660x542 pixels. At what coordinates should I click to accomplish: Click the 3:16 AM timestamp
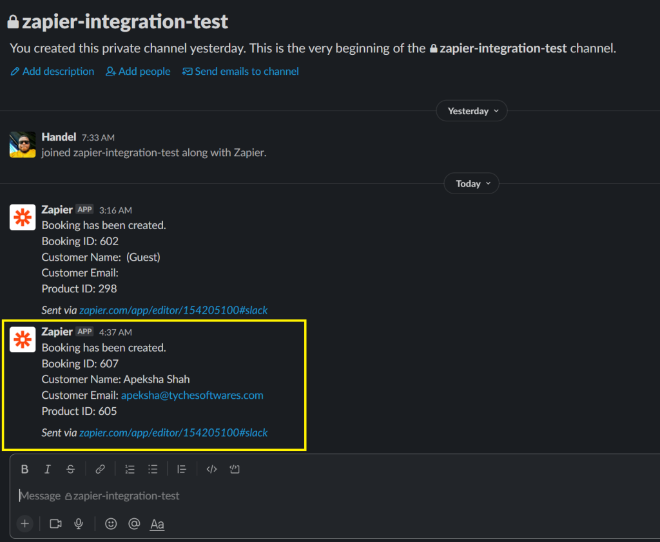pos(115,210)
